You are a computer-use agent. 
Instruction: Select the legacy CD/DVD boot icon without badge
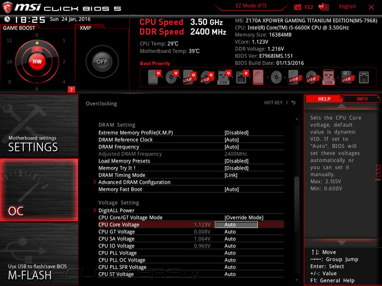tap(276, 77)
